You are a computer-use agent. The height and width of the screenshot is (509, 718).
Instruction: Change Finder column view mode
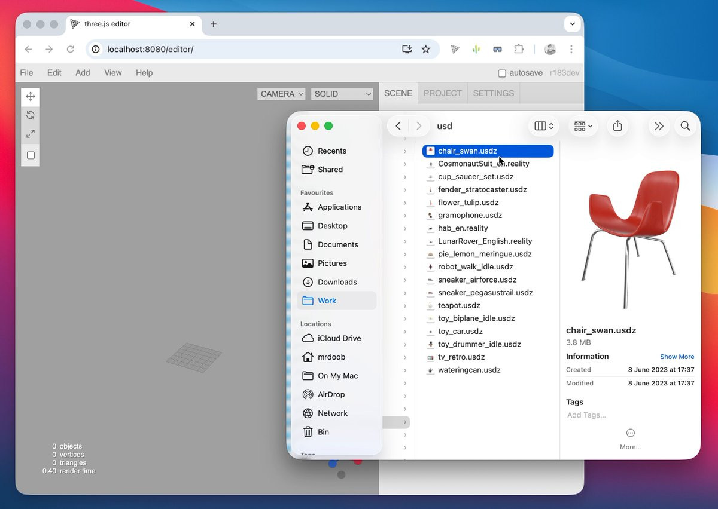544,126
